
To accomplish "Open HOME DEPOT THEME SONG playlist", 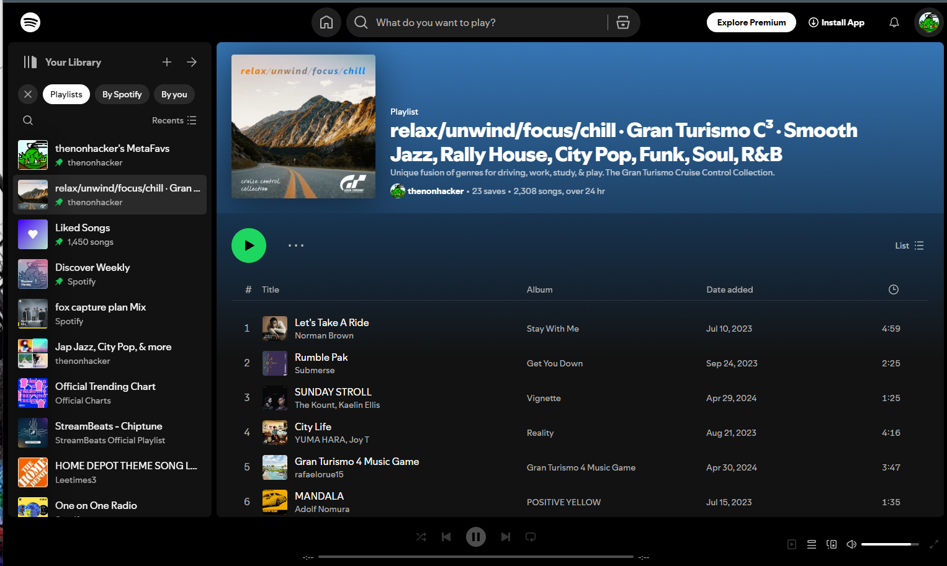I will (x=110, y=472).
